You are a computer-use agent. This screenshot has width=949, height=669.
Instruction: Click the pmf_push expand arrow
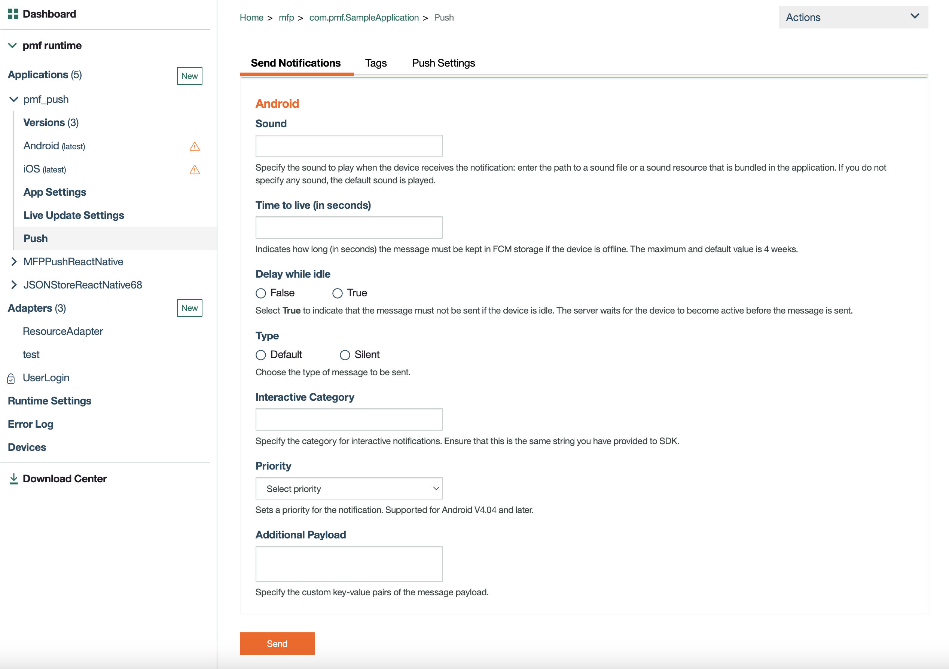13,98
